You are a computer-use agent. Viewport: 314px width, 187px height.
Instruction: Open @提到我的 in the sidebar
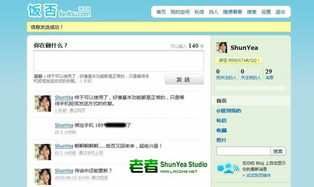(x=229, y=111)
